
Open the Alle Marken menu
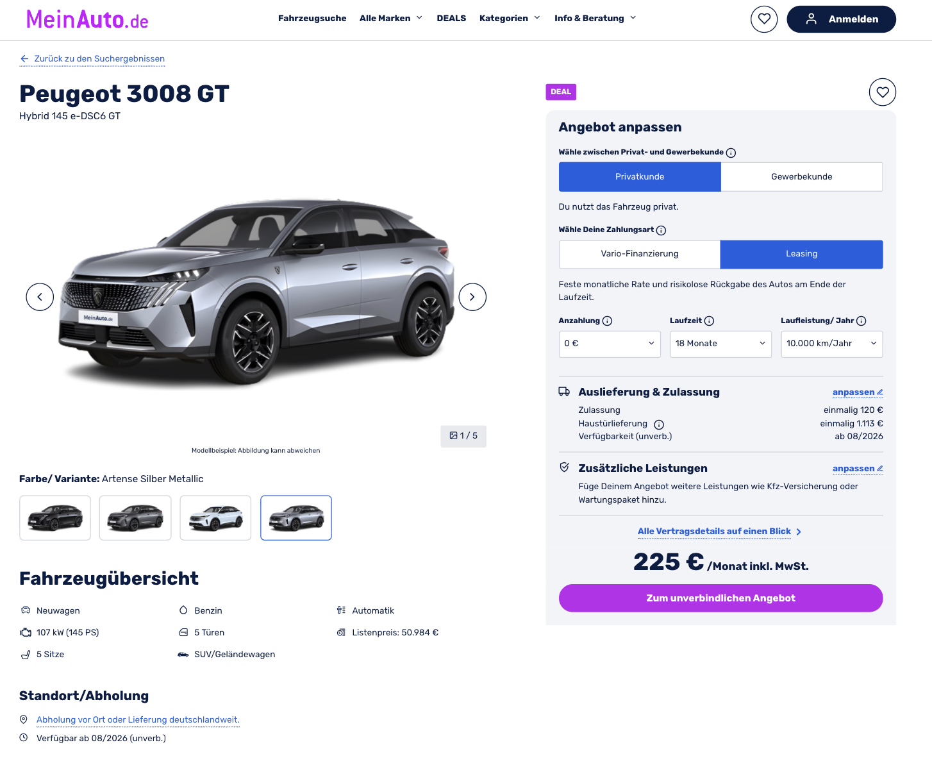tap(391, 19)
